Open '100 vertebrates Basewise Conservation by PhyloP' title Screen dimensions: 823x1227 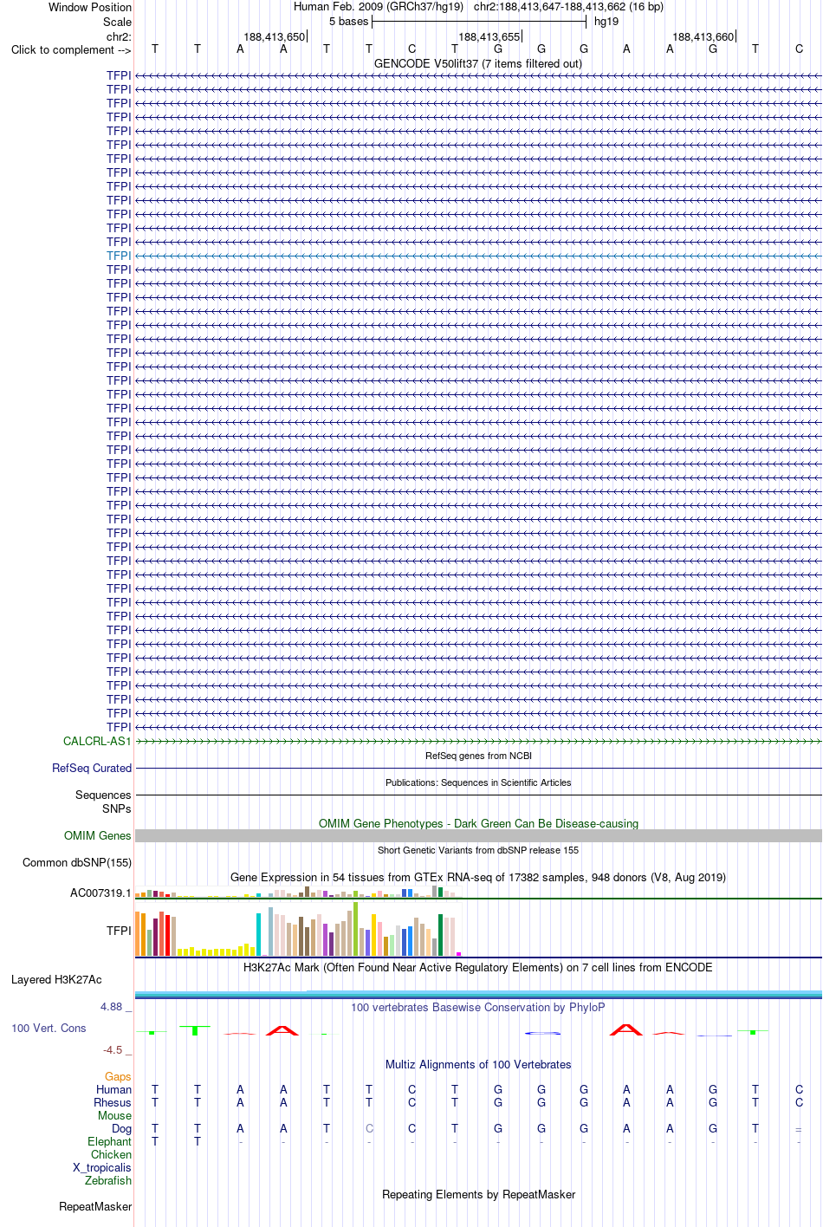(478, 1007)
